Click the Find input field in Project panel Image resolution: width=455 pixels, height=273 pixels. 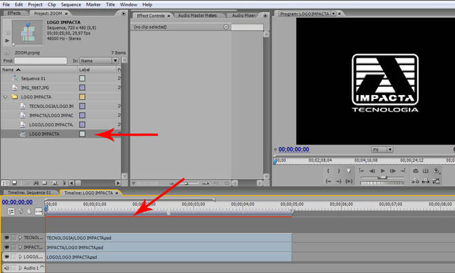pos(41,60)
